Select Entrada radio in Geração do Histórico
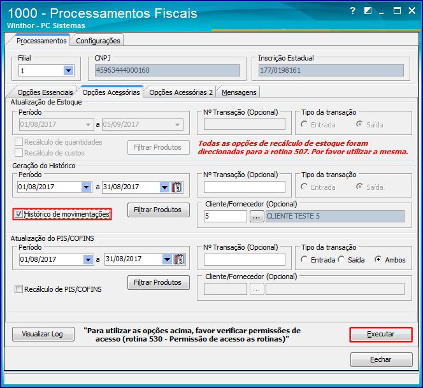 pyautogui.click(x=305, y=187)
